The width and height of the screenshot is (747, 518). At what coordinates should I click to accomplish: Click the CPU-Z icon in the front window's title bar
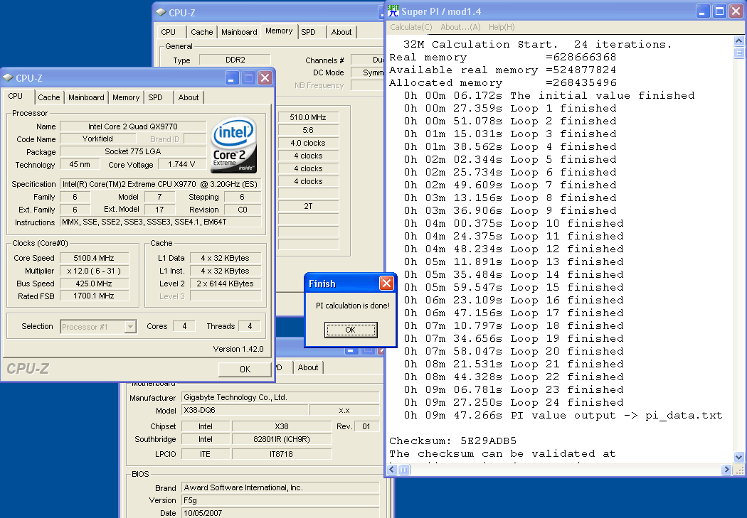8,77
